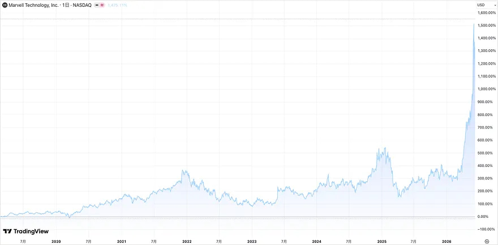Screen dimensions: 498x245
Task: Select the 2021 label on time axis
Action: tap(121, 241)
